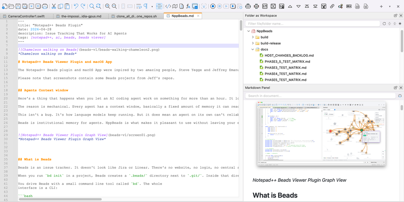Viewport: 404px width, 202px height.
Task: Zoom out on the editor text
Action: click(x=114, y=6)
